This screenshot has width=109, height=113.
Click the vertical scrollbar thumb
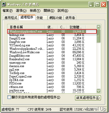tap(99, 36)
